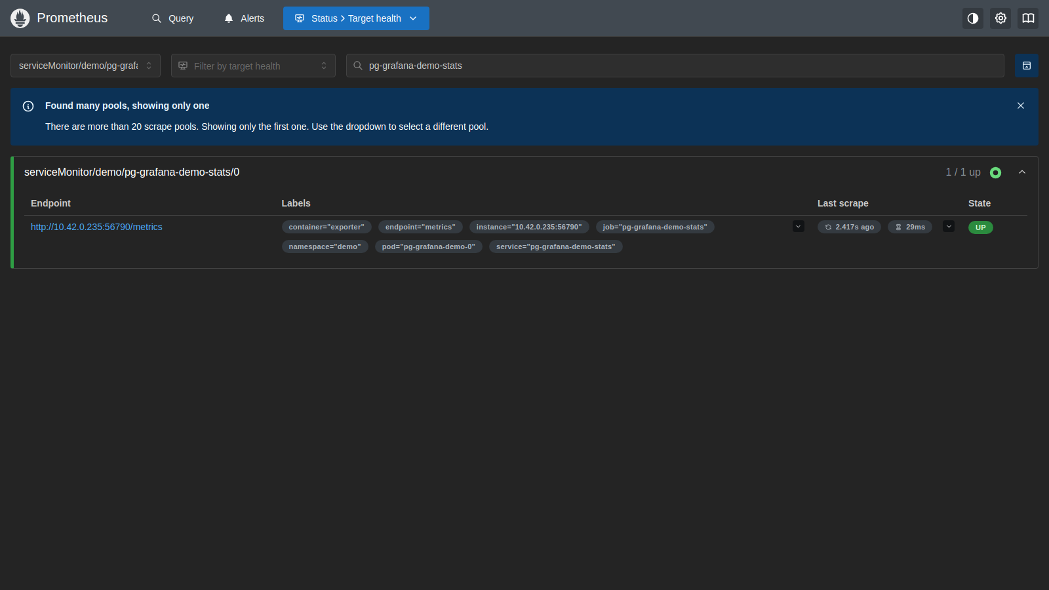Click the job="pg-grafana-demo-stats" label badge
1049x590 pixels.
click(x=655, y=227)
